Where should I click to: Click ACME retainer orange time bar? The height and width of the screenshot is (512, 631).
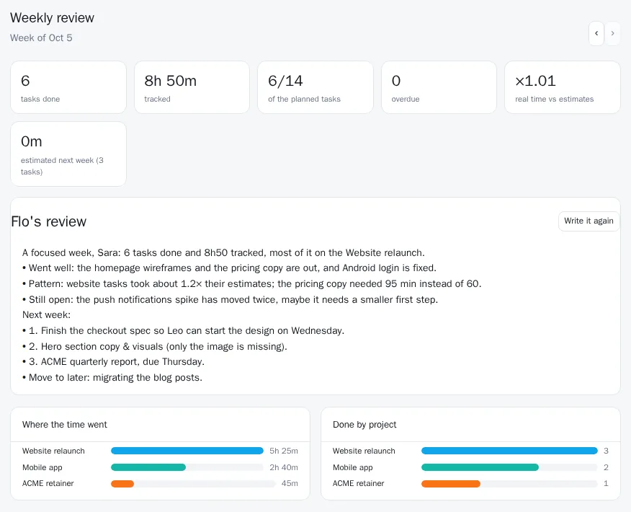pyautogui.click(x=122, y=484)
